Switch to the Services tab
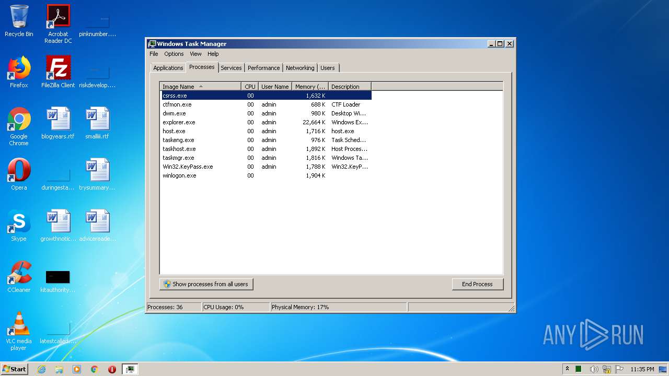 (x=231, y=68)
